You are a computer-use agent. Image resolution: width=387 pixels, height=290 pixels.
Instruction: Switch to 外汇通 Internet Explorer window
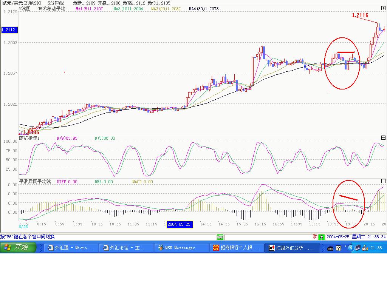click(71, 248)
